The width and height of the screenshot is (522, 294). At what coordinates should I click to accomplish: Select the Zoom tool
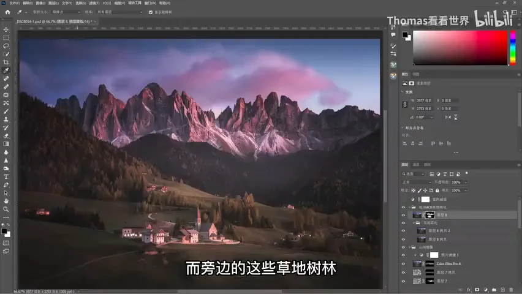coord(6,209)
